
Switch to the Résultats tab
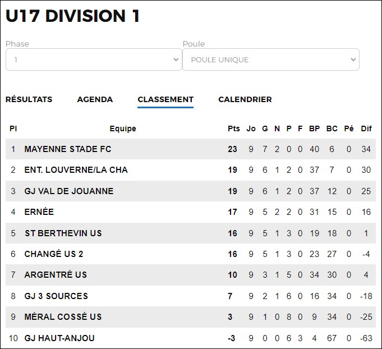point(29,99)
